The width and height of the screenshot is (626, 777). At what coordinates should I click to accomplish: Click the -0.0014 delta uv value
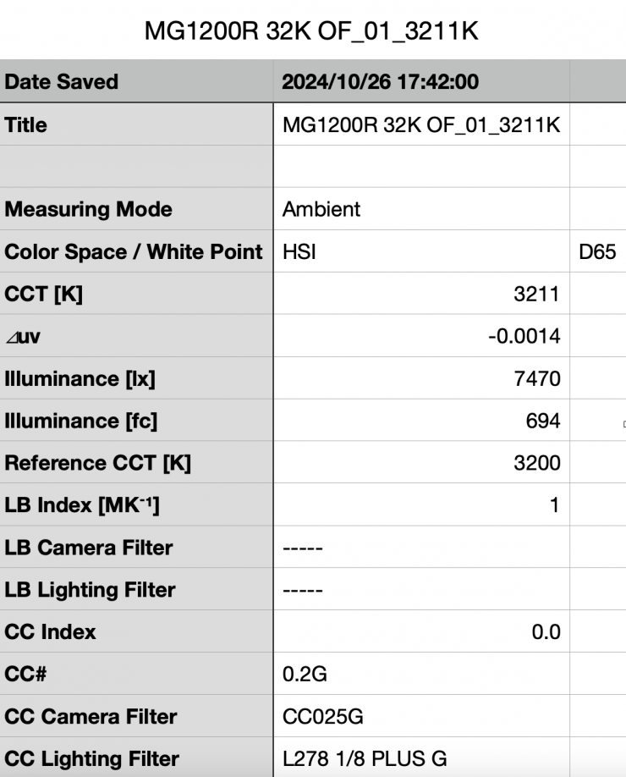[x=526, y=336]
